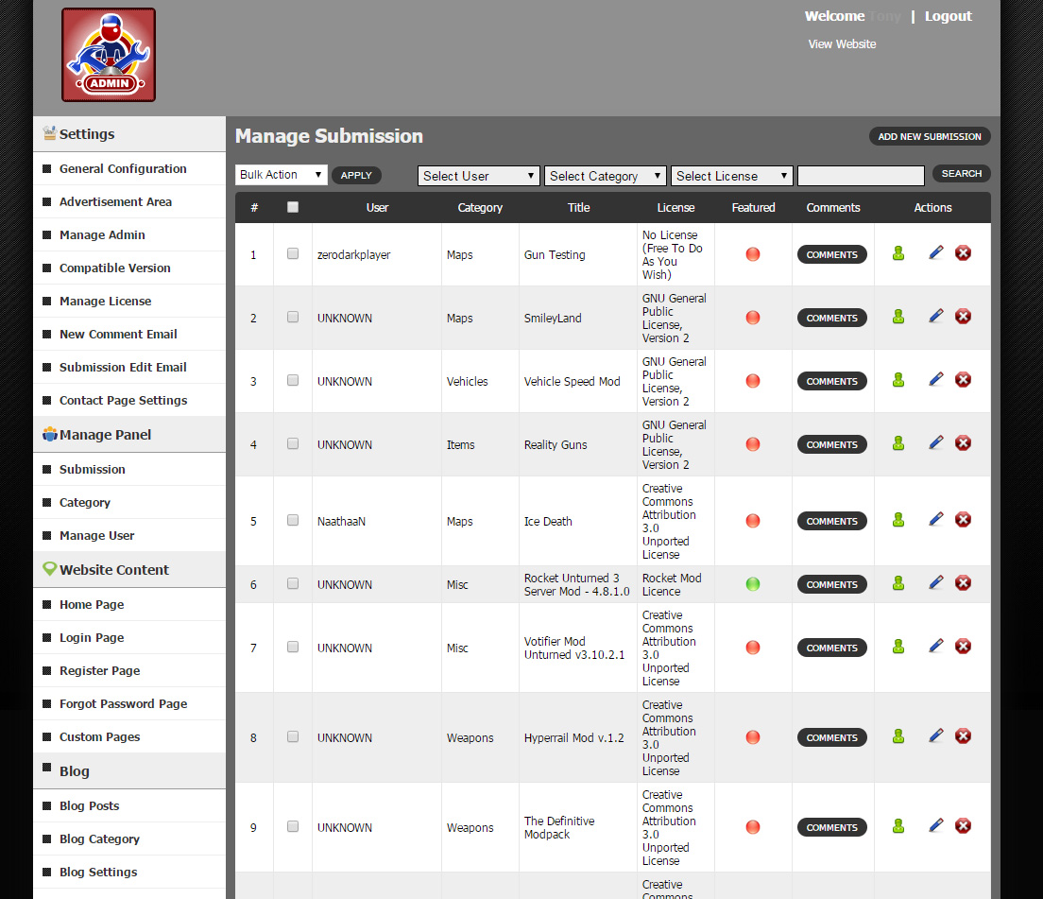Edit the Gun Testing submission
Viewport: 1043px width, 899px height.
936,252
